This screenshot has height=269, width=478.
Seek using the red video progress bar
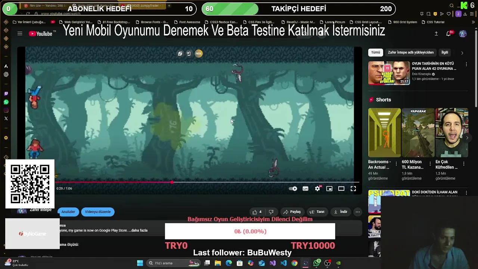189,182
